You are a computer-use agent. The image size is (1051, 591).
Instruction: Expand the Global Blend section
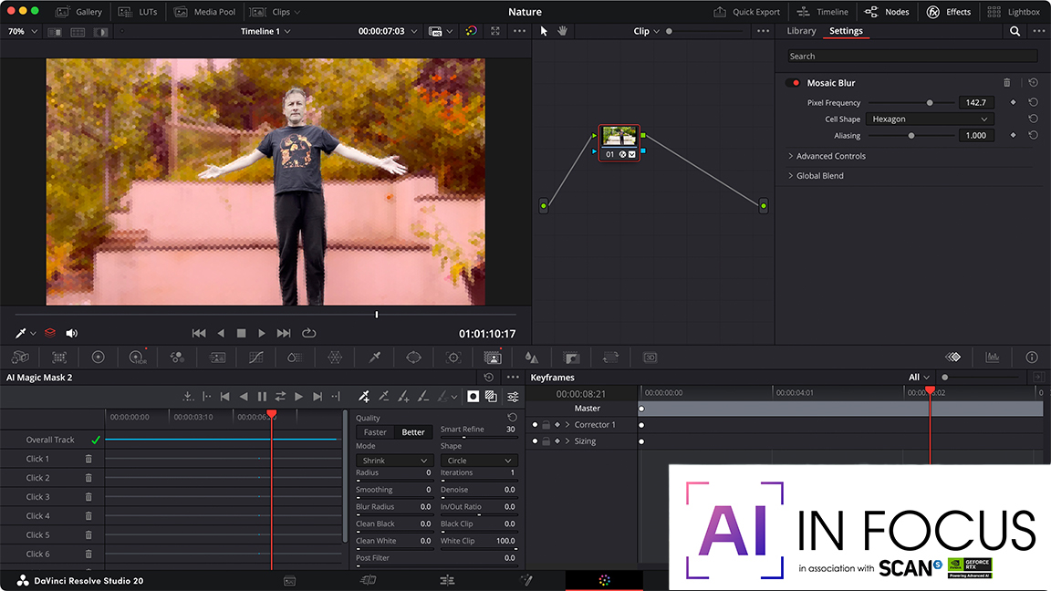pos(816,175)
